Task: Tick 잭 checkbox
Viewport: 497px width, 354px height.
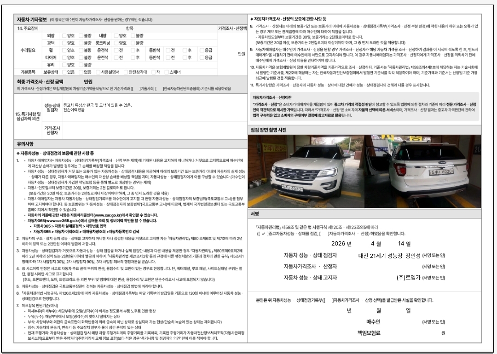Action: [x=153, y=72]
